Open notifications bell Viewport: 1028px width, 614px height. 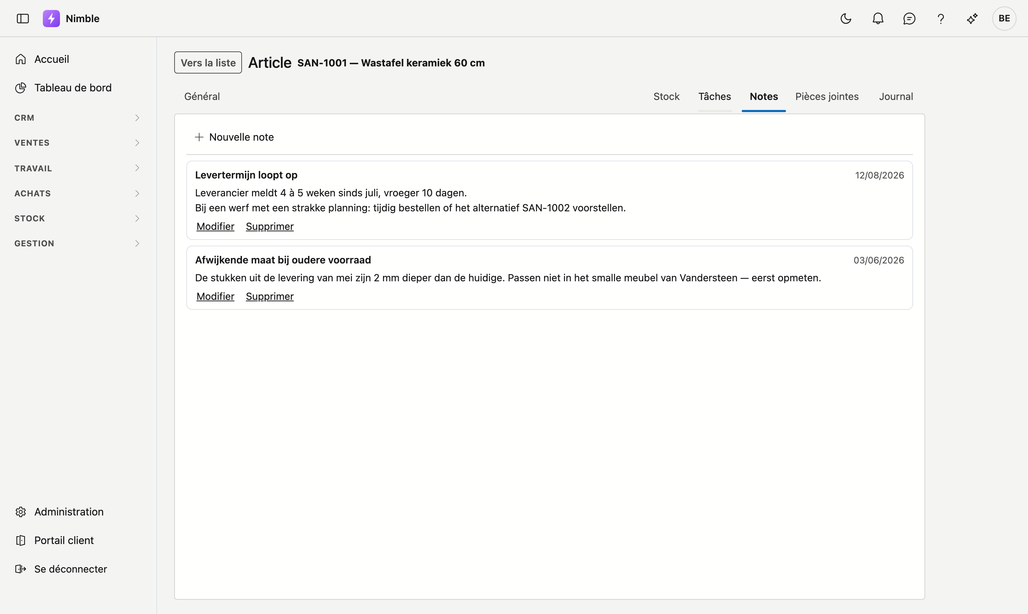(x=878, y=19)
